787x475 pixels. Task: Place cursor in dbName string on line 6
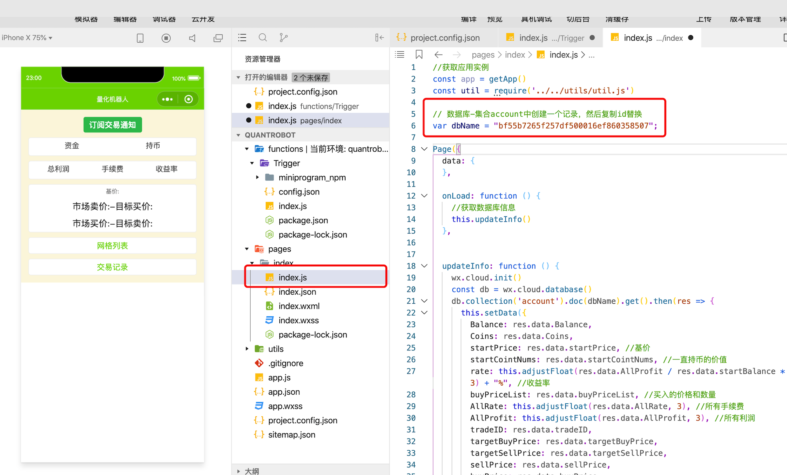tap(573, 126)
